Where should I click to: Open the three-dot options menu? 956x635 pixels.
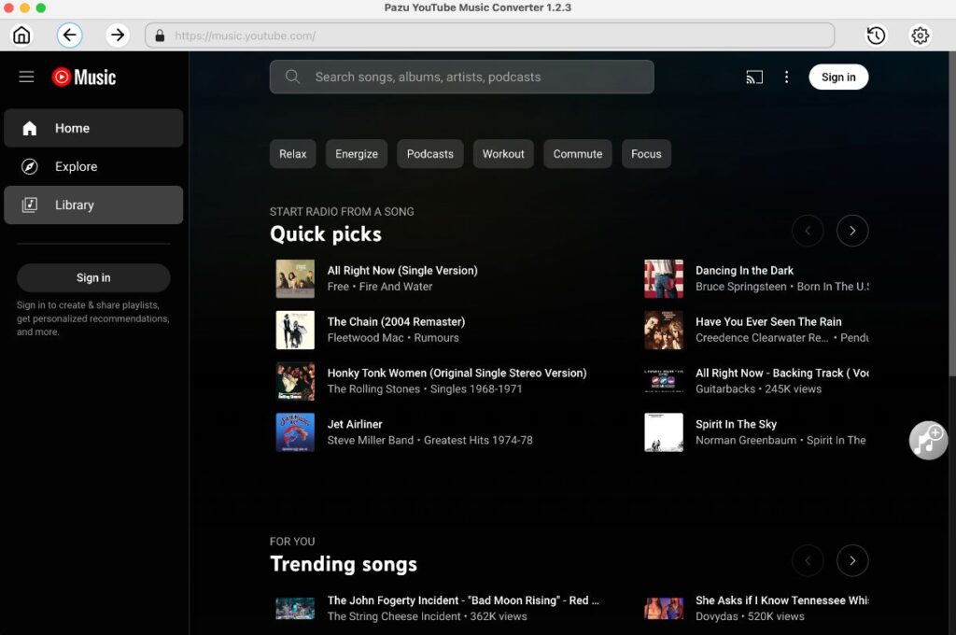point(787,77)
